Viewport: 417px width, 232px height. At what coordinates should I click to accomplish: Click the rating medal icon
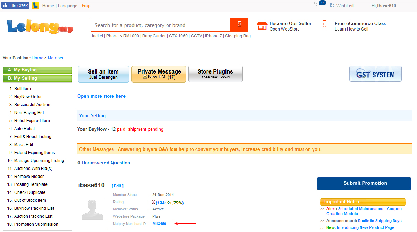[153, 202]
